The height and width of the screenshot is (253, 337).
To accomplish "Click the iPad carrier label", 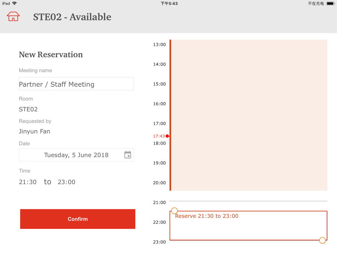I will pos(6,3).
